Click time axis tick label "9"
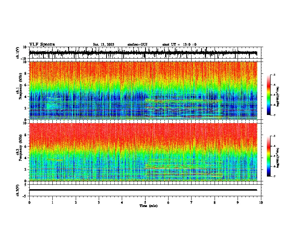Viewport: 294px width, 227px height. 238,203
